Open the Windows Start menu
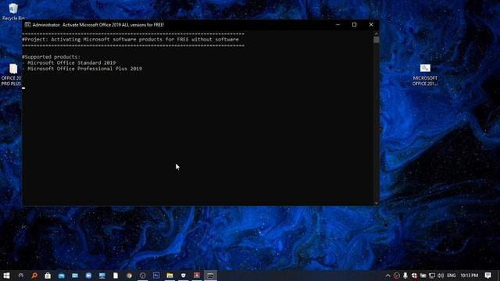 [6, 276]
